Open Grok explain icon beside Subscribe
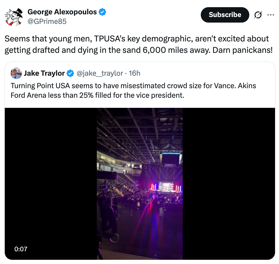The image size is (279, 264). pos(257,15)
